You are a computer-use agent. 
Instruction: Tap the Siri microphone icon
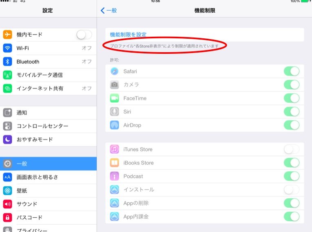[x=115, y=112]
